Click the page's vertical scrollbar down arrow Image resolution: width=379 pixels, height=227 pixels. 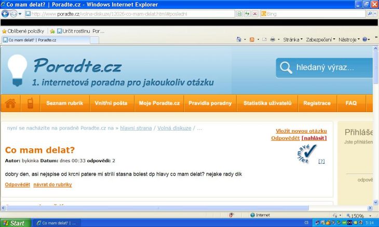[375, 202]
